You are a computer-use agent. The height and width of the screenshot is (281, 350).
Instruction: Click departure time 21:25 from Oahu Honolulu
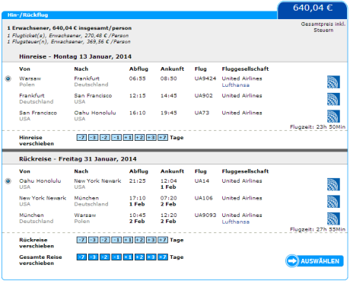(137, 181)
